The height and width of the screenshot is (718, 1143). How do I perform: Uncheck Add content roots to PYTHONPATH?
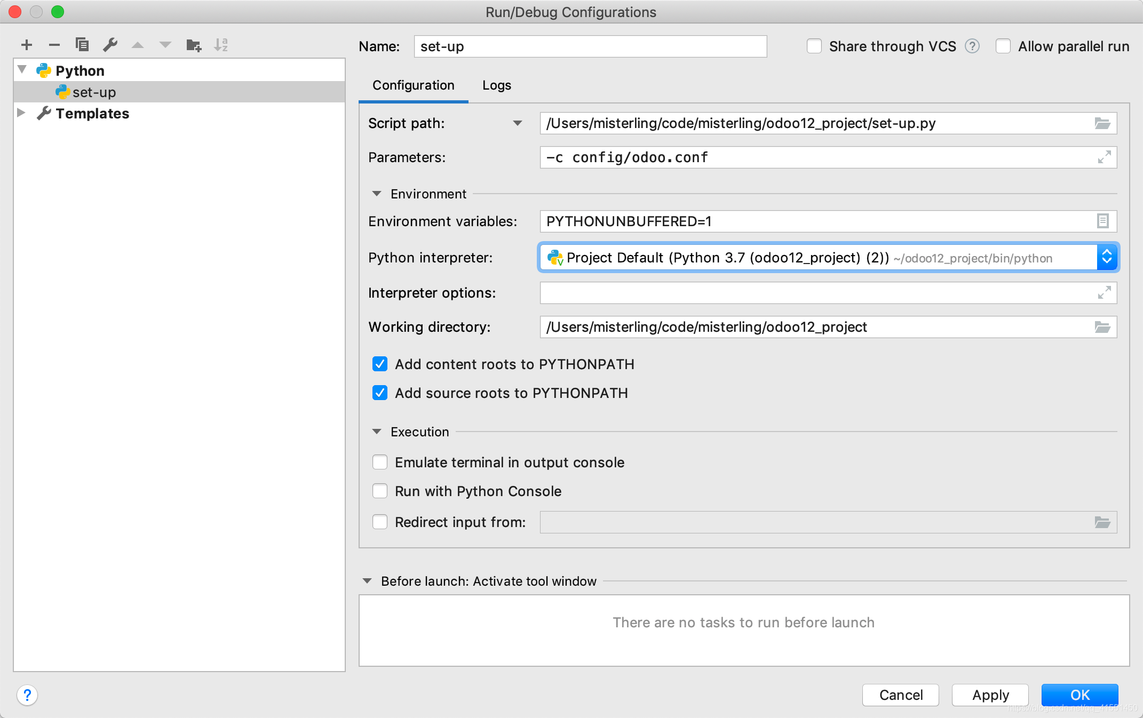tap(380, 364)
